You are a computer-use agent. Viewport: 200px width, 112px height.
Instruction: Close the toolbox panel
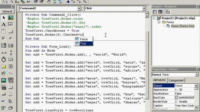point(12,6)
